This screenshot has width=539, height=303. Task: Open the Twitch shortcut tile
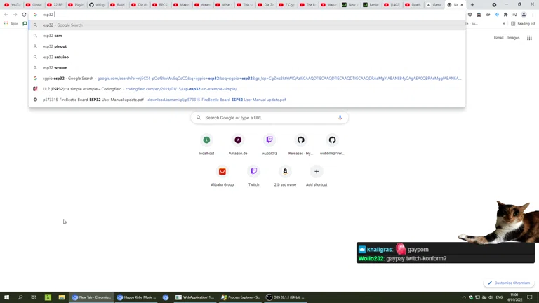pyautogui.click(x=253, y=172)
